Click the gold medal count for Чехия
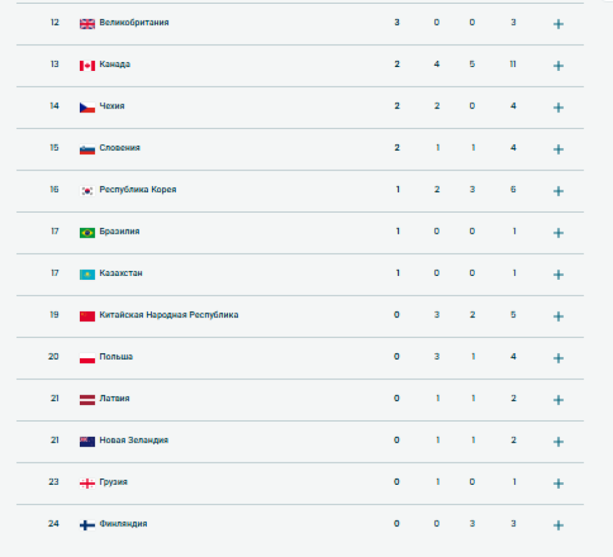The width and height of the screenshot is (613, 557). (397, 106)
